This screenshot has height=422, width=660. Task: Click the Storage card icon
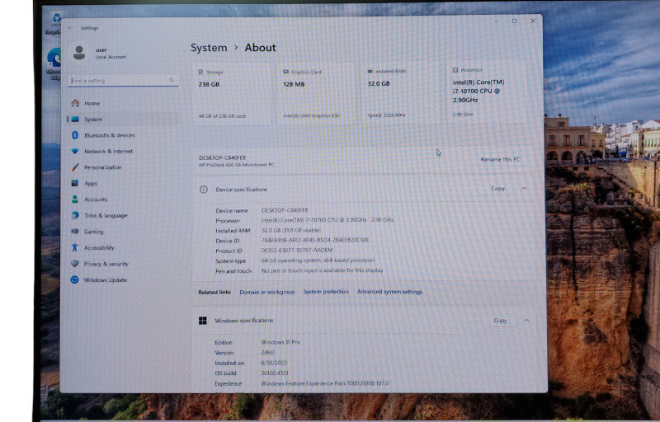(x=200, y=73)
